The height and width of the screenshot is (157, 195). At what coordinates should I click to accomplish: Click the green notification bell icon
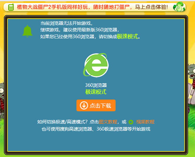tap(27, 31)
